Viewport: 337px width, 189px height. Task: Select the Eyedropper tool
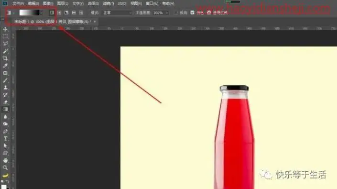click(x=5, y=66)
